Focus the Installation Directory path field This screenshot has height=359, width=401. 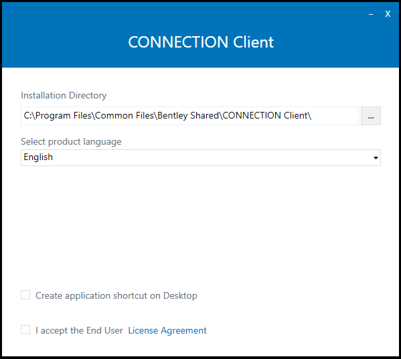(189, 116)
